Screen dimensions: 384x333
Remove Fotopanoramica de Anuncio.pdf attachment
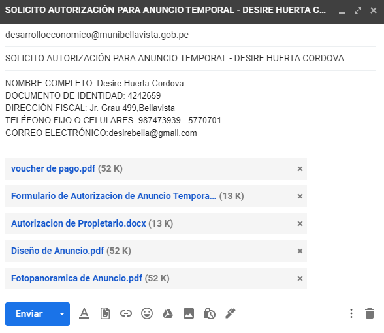(300, 278)
